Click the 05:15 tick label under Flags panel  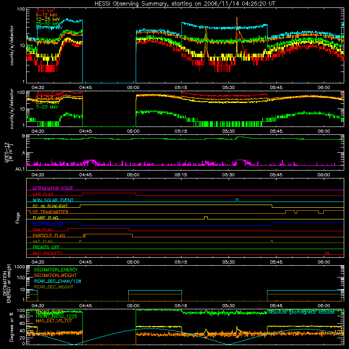181,262
